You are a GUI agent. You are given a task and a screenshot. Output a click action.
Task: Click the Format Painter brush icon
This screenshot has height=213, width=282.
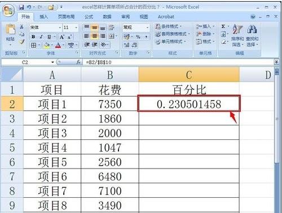coord(22,42)
